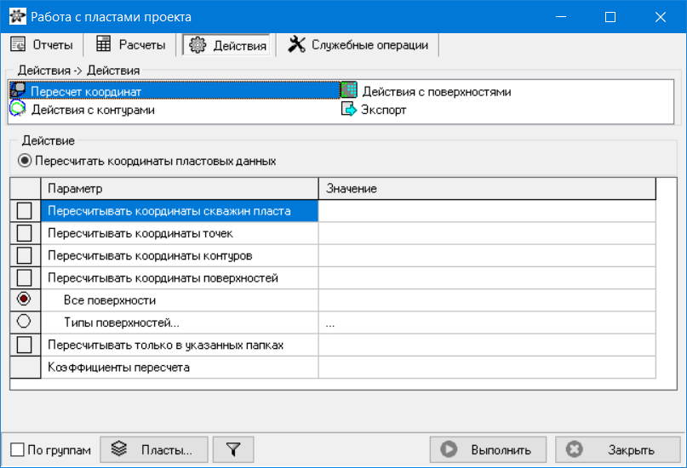This screenshot has height=468, width=687.
Task: Click the Действия с поверхностями grid icon
Action: (349, 90)
